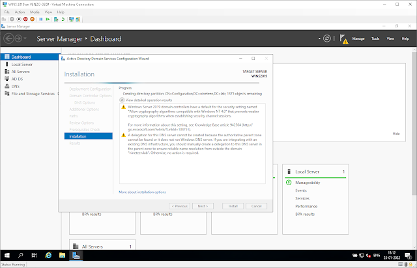
Task: Open Server Manager Manage menu
Action: (x=358, y=38)
